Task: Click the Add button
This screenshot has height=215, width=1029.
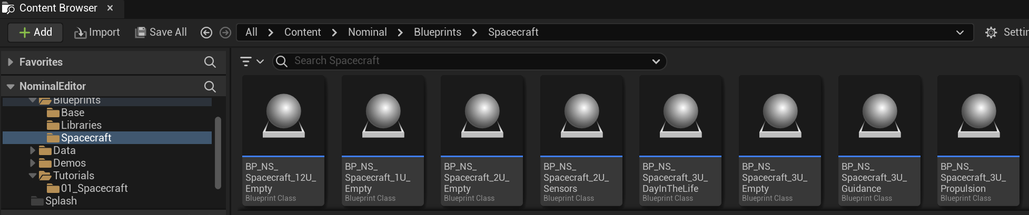Action: pos(35,33)
